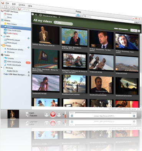Viewport: 142px width, 151px height.
Task: Open the Recently played list
Action: (x=12, y=40)
